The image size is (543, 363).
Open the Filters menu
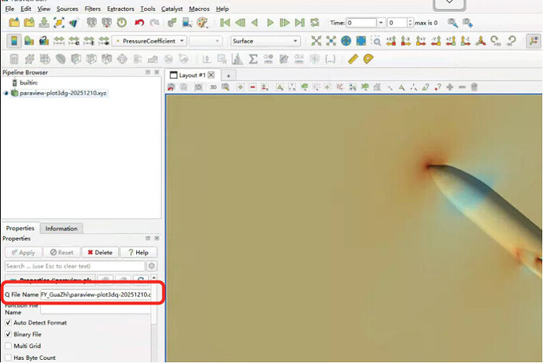pyautogui.click(x=91, y=9)
